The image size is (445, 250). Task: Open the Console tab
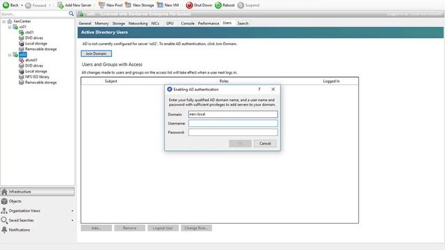tap(188, 23)
